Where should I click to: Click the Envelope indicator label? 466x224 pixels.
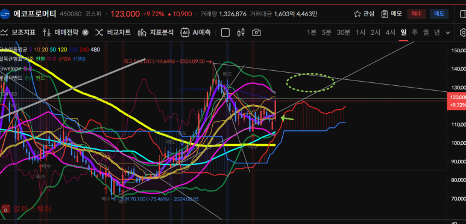(x=11, y=68)
